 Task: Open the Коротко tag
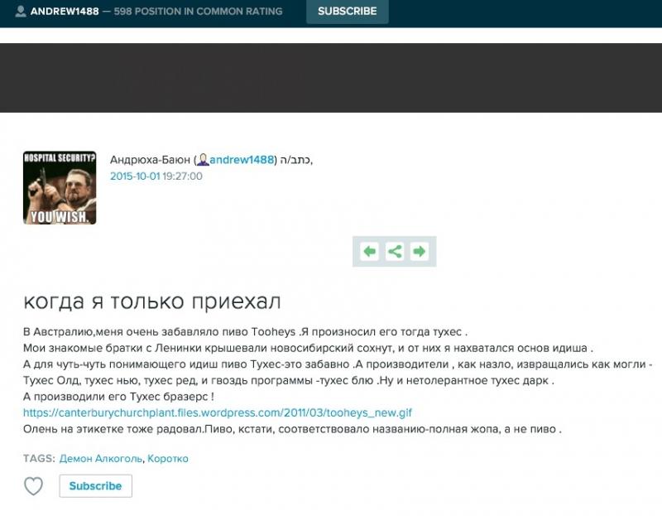click(x=168, y=459)
